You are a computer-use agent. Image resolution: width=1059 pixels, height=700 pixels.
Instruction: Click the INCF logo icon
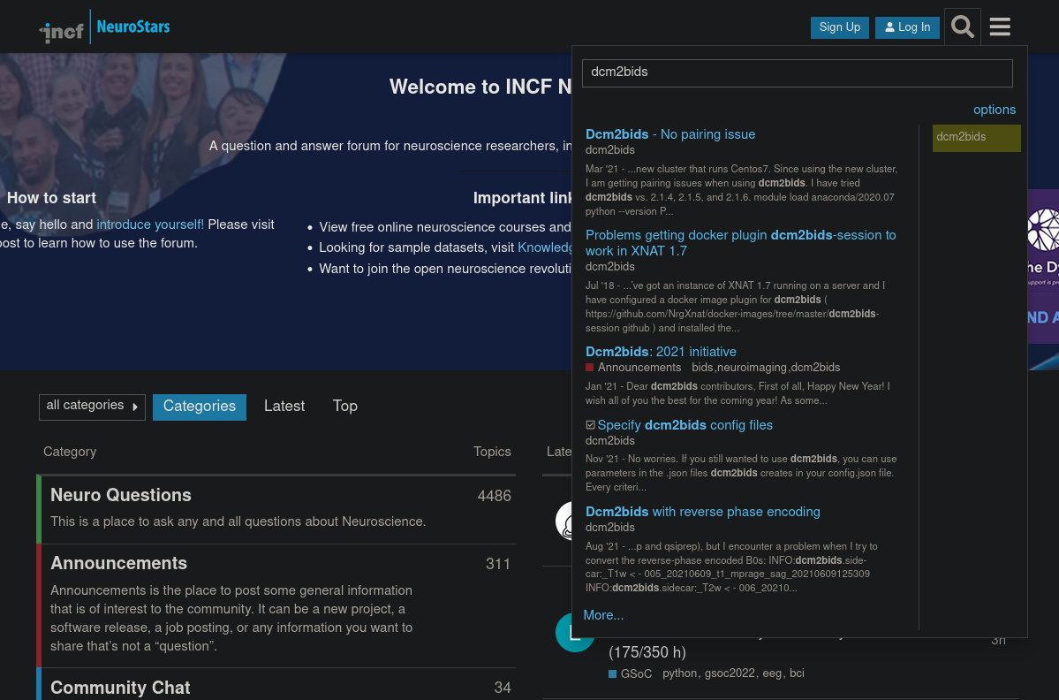tap(62, 31)
